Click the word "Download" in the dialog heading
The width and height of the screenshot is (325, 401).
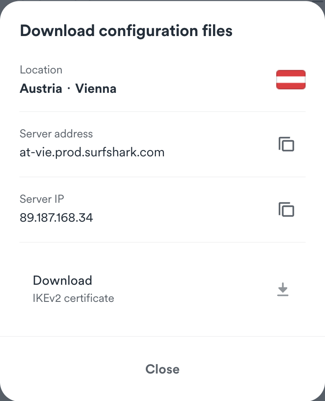57,31
